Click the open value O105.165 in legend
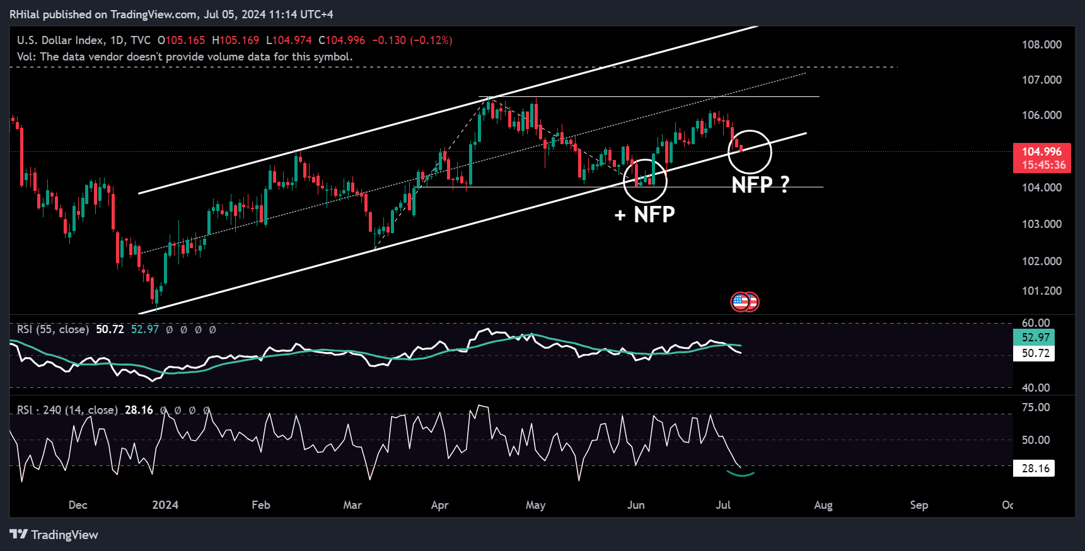The width and height of the screenshot is (1085, 551). click(182, 40)
